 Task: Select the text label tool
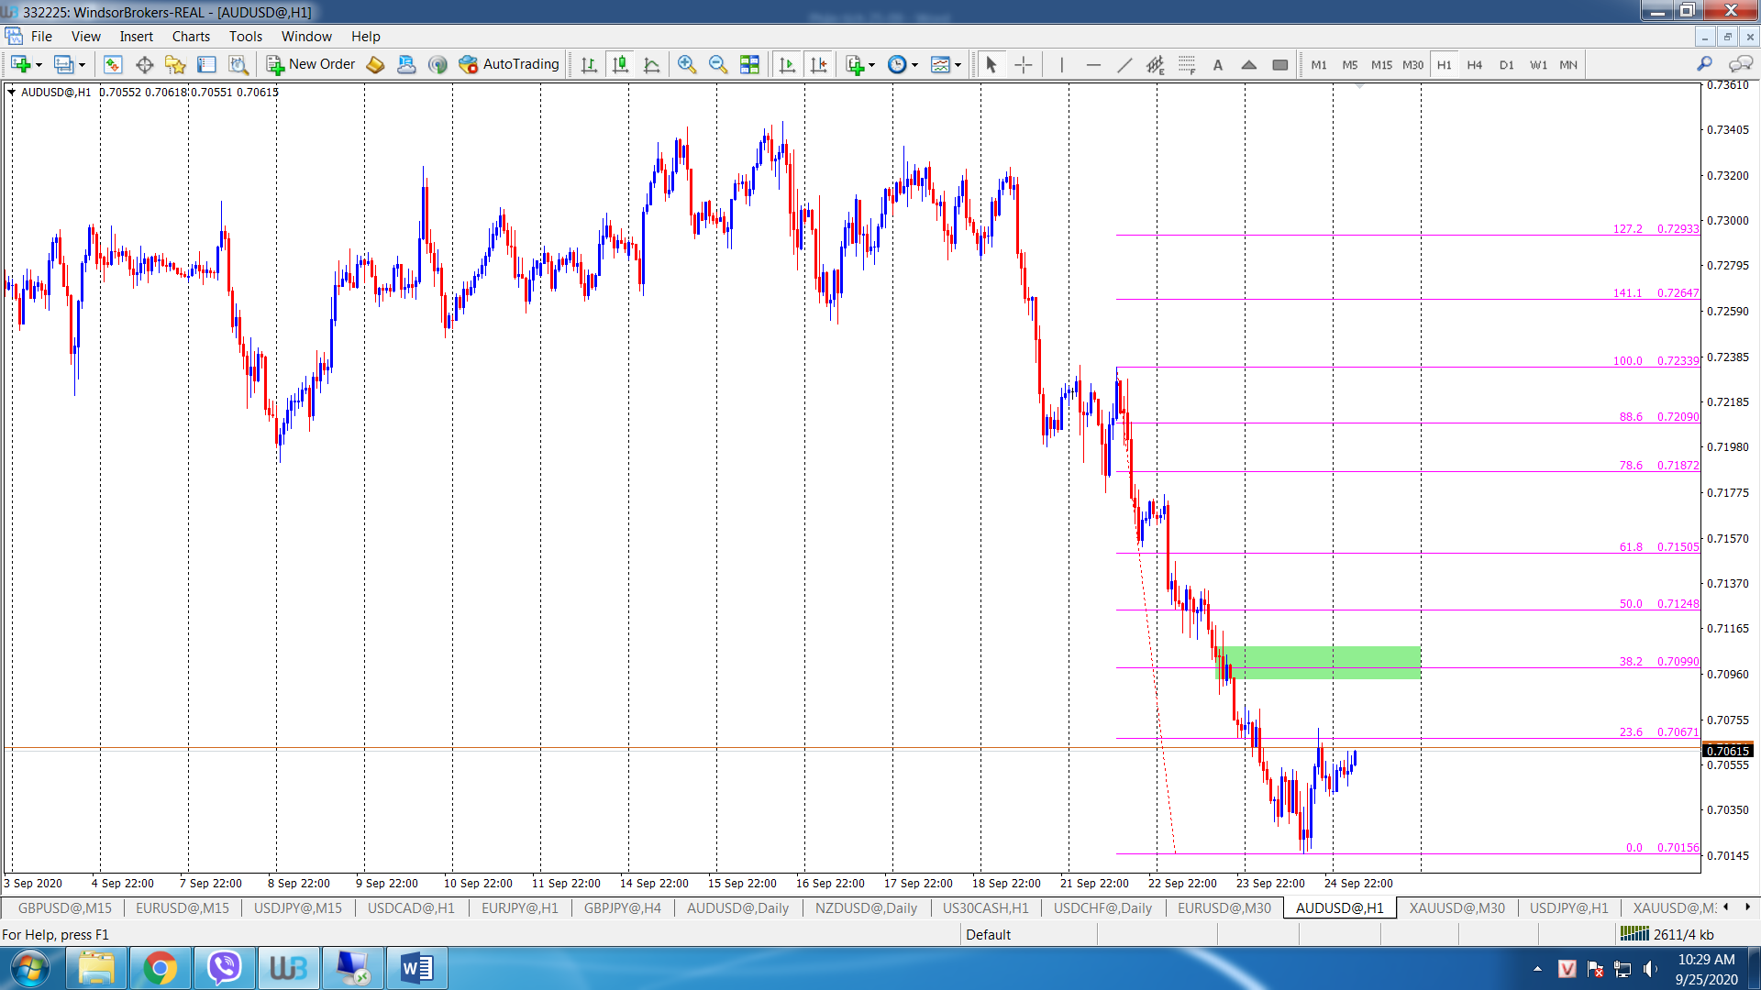click(x=1218, y=64)
